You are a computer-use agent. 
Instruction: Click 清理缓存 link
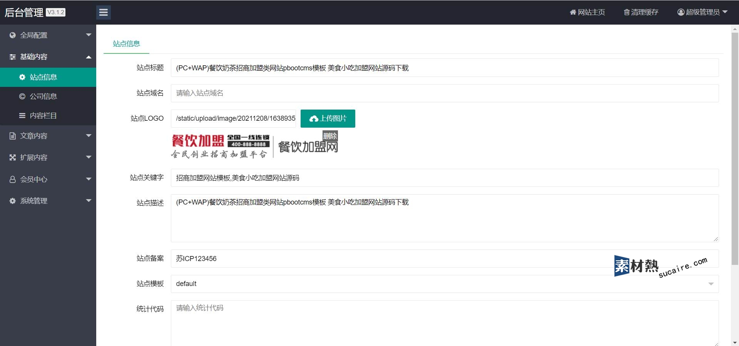(x=641, y=12)
